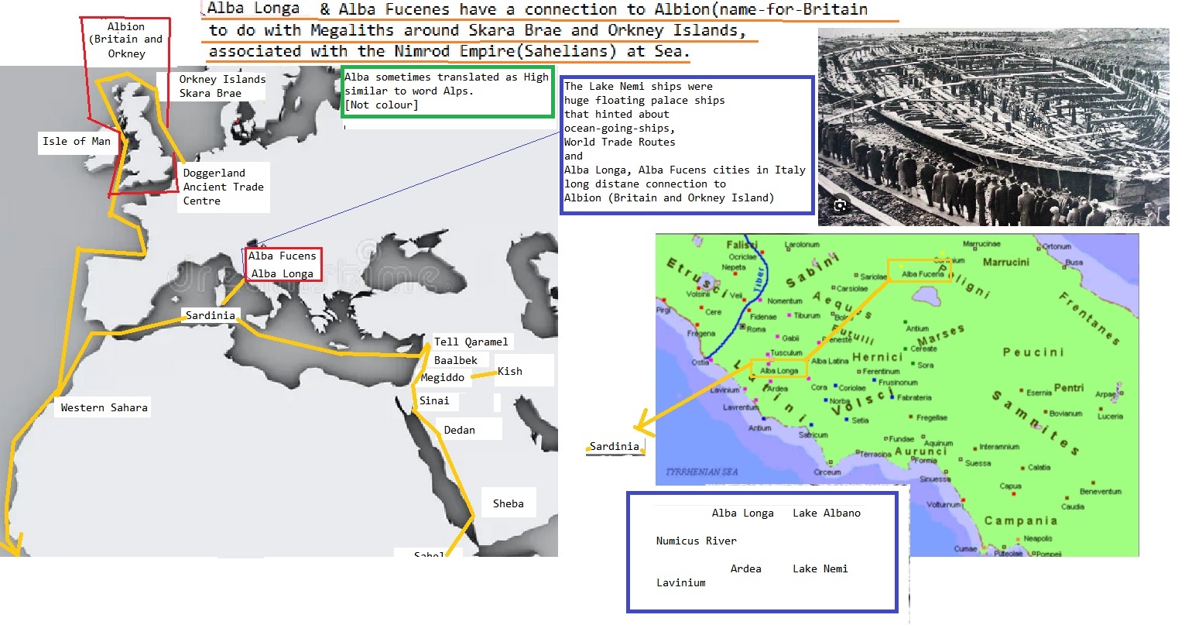
Task: Click Alba Longa highlighted on the Italy map
Action: [779, 370]
